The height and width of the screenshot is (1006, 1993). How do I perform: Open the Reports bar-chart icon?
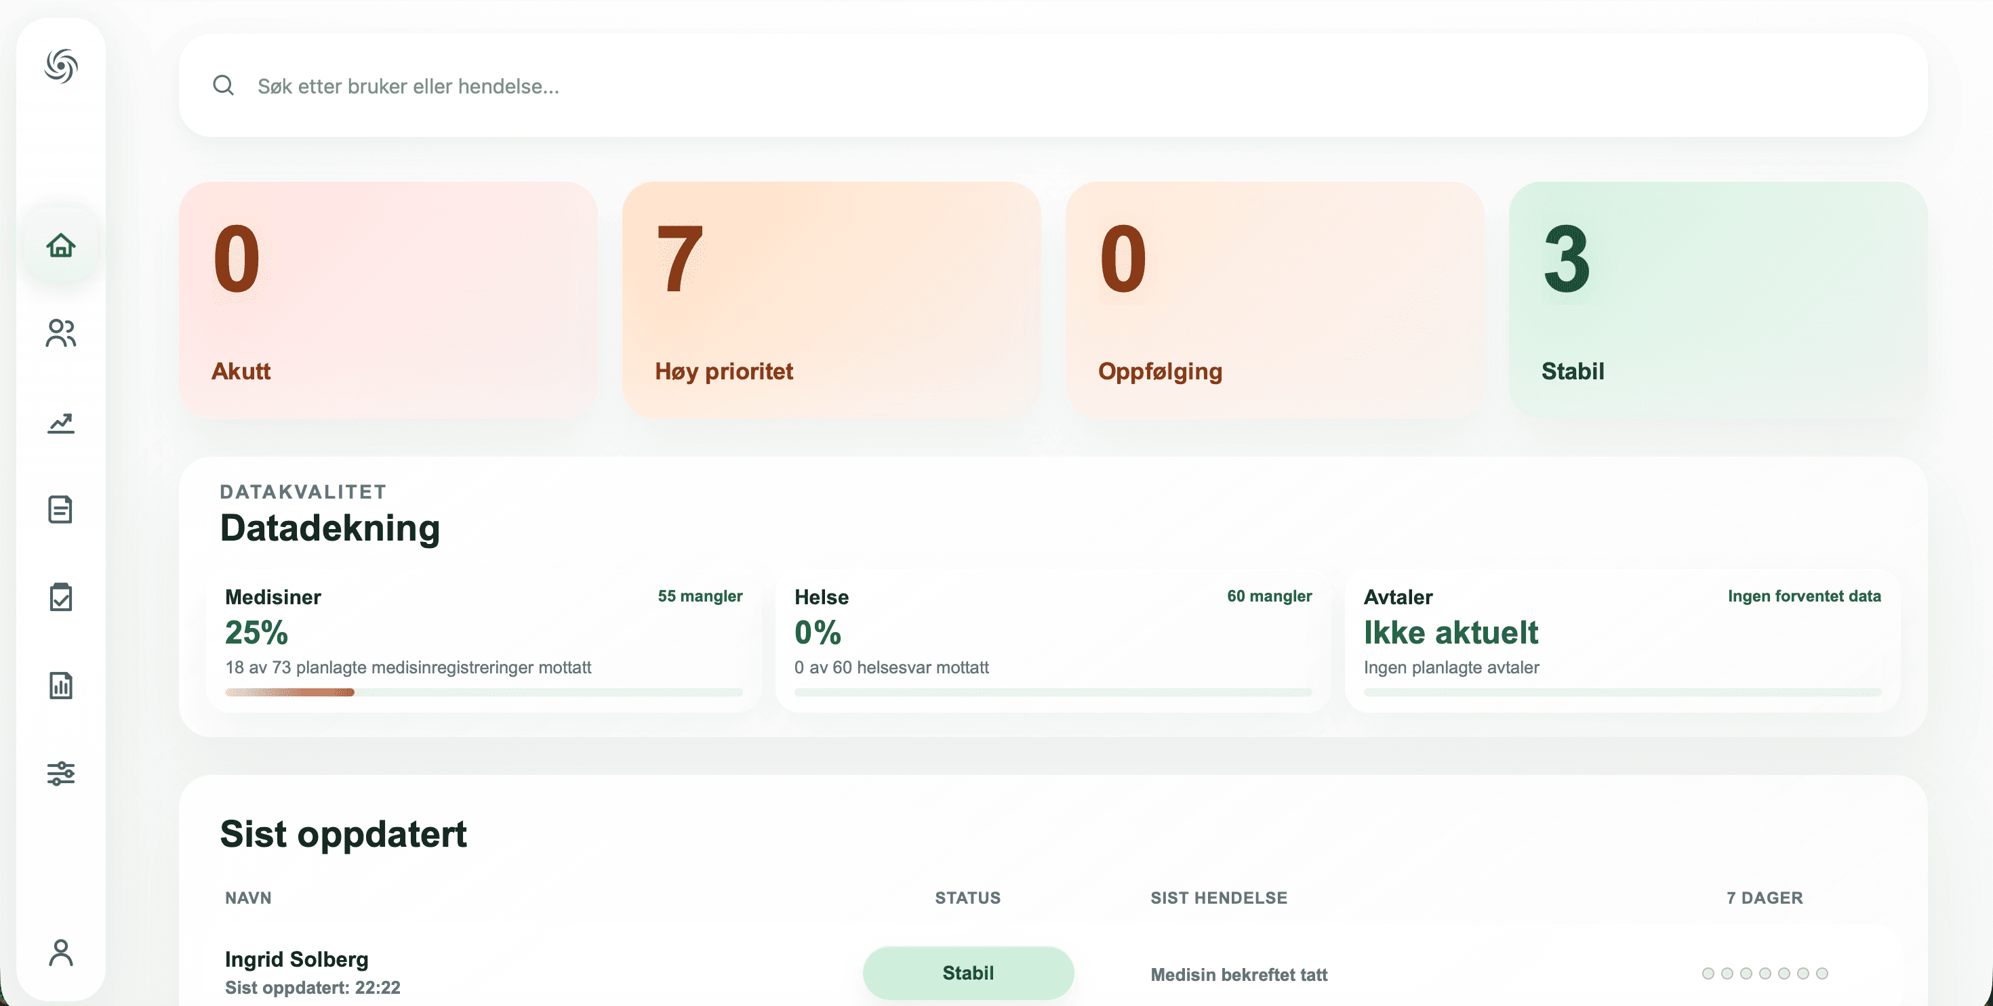(x=61, y=685)
